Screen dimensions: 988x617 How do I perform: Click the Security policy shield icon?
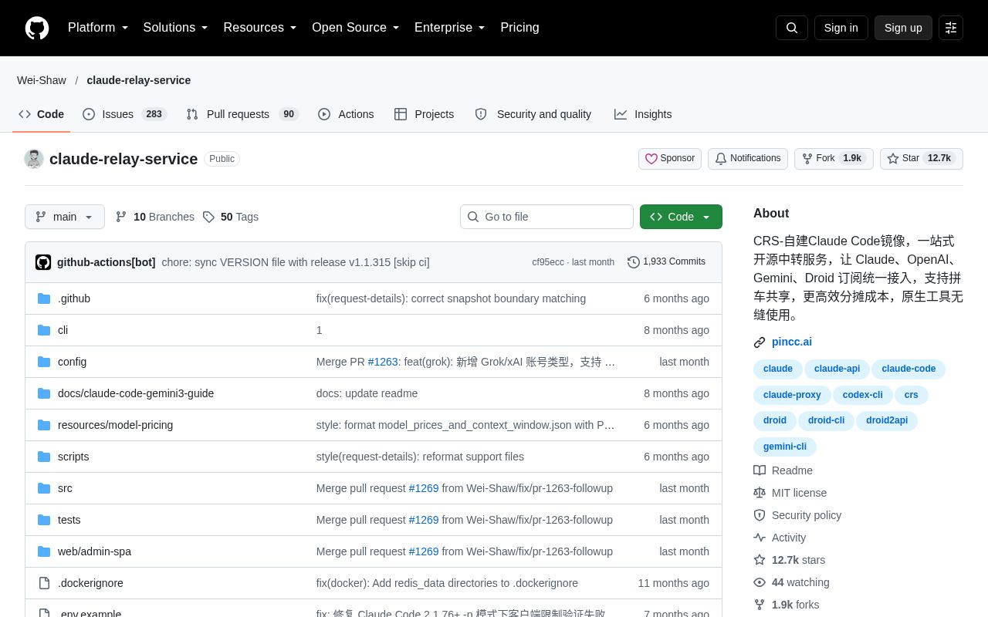tap(760, 515)
